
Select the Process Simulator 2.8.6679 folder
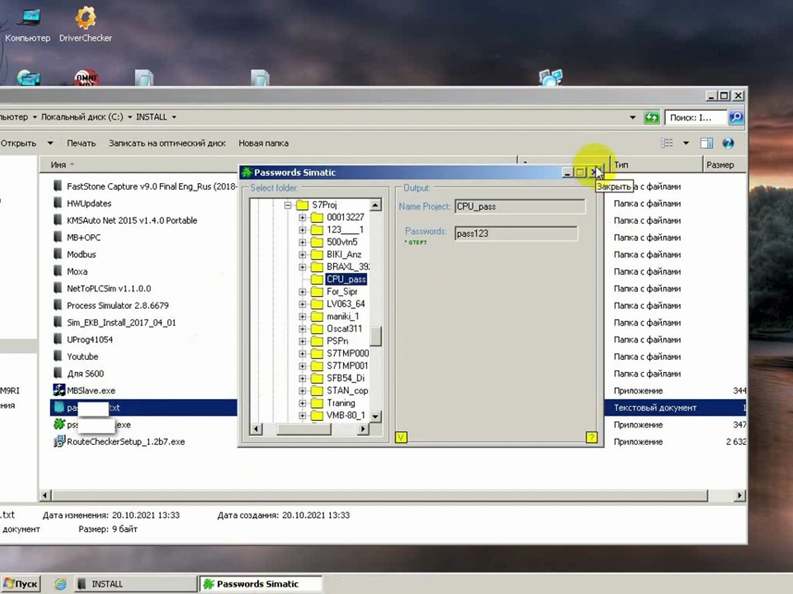(118, 306)
